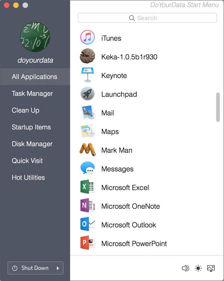Click the search magnifier icon
This screenshot has height=281, width=224.
pyautogui.click(x=132, y=18)
